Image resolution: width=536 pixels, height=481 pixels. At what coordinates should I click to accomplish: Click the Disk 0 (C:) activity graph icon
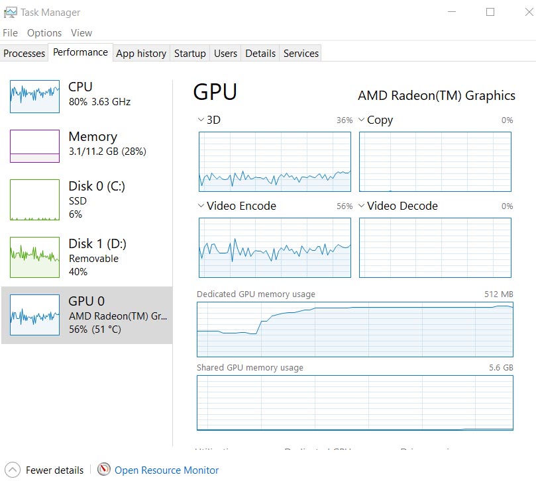pos(34,200)
